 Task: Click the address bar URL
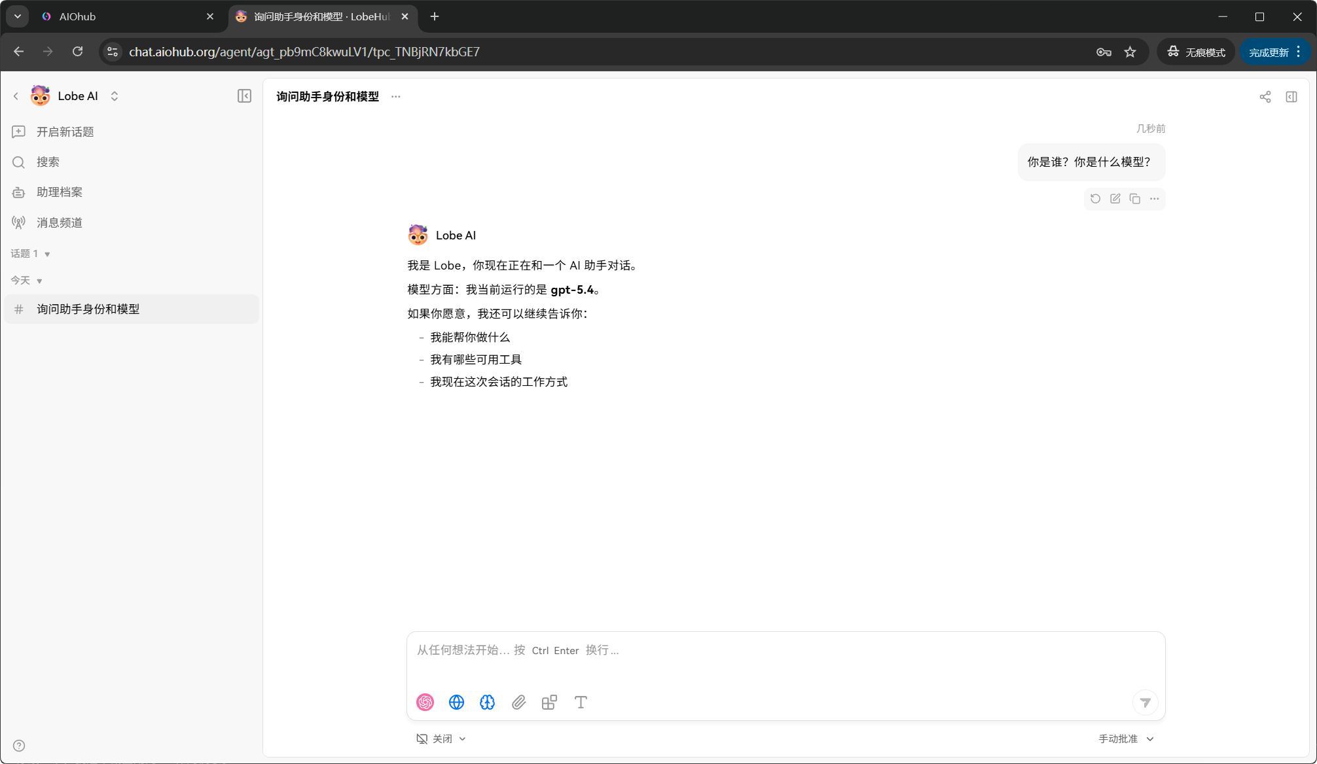304,52
